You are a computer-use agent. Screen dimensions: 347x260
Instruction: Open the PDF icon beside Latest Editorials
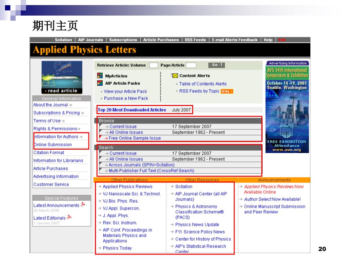69,217
